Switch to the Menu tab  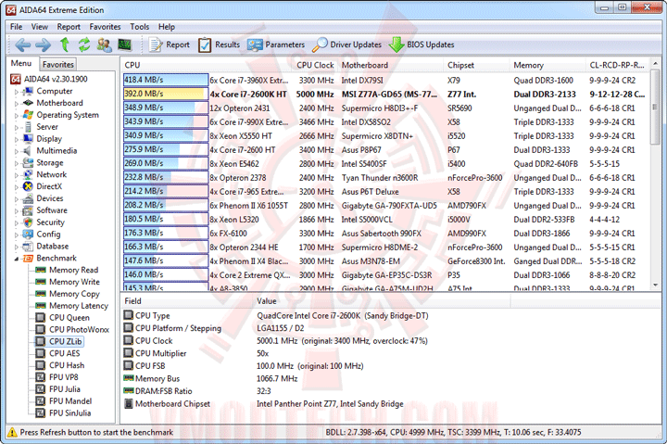(21, 63)
